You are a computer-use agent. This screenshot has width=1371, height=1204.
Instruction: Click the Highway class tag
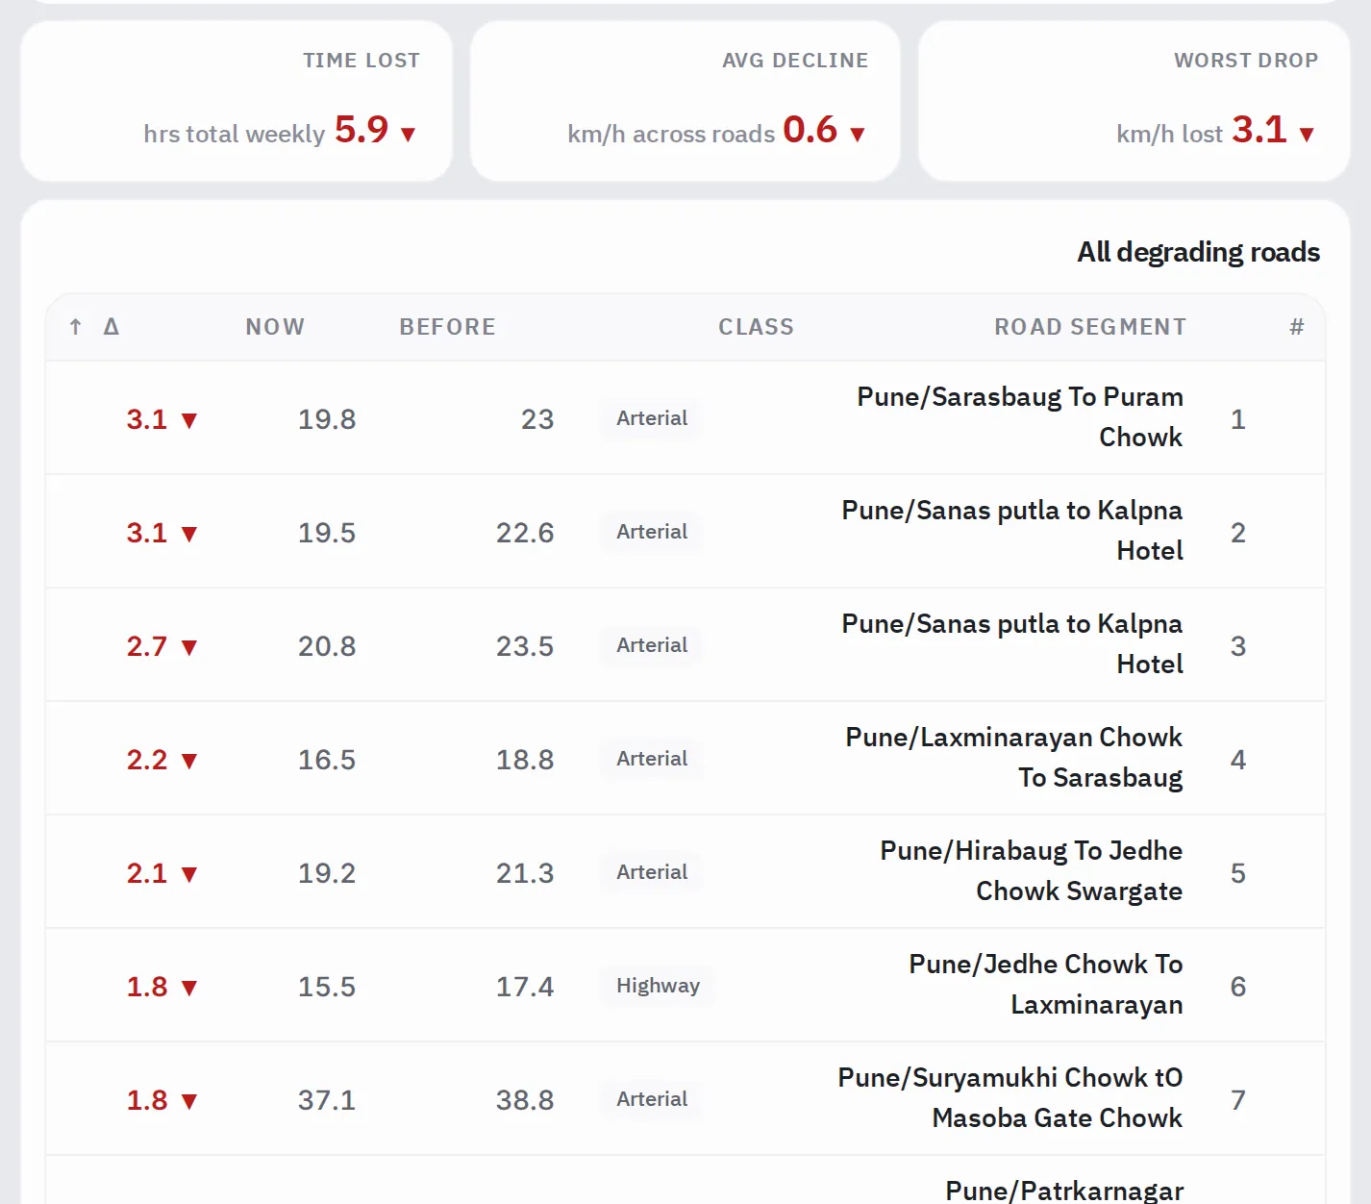tap(658, 986)
